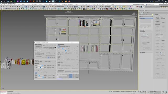
Task: Select Bezier new vertex type radio
Action: (x=160, y=17)
